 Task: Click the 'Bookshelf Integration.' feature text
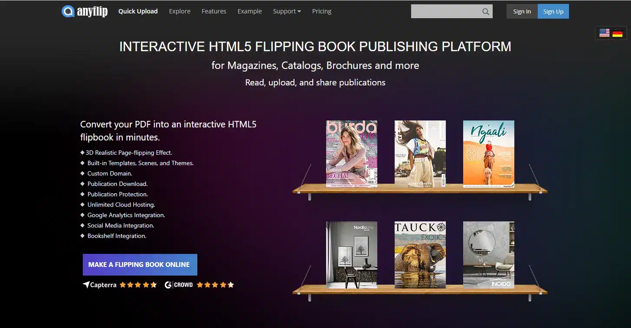point(117,236)
